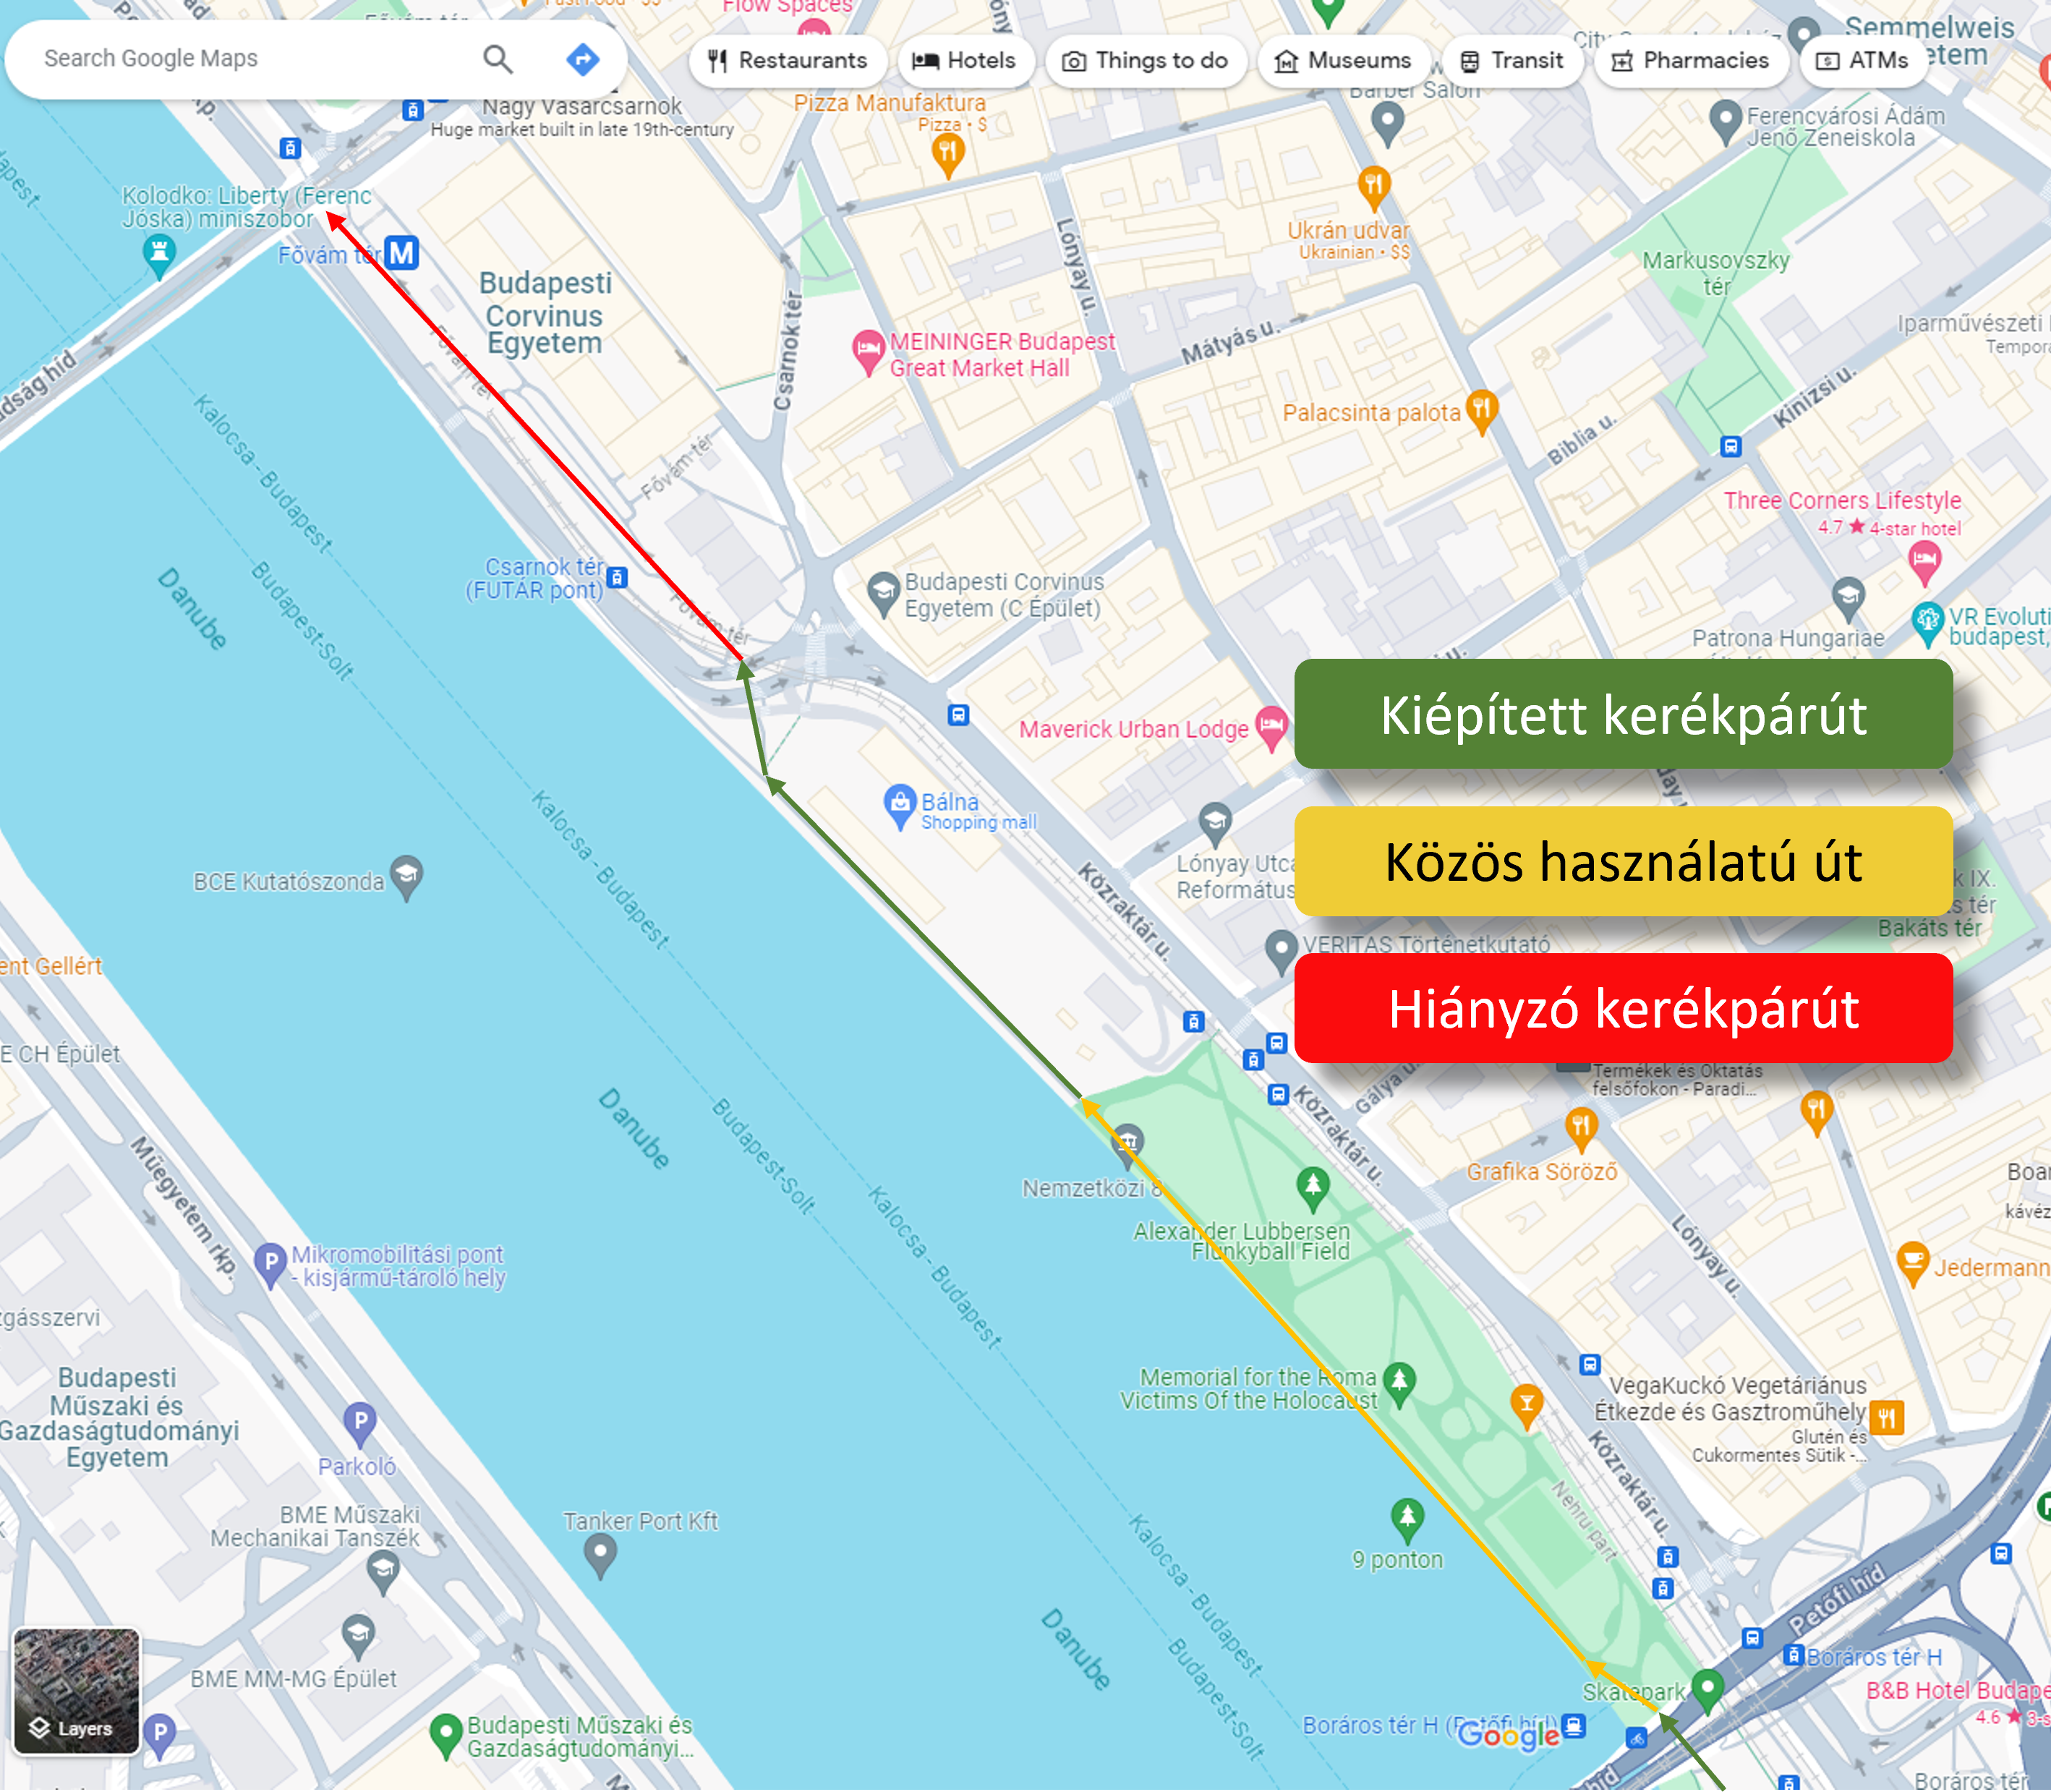Click the ATMs filter chip
Viewport: 2051px width, 1792px height.
(1863, 61)
